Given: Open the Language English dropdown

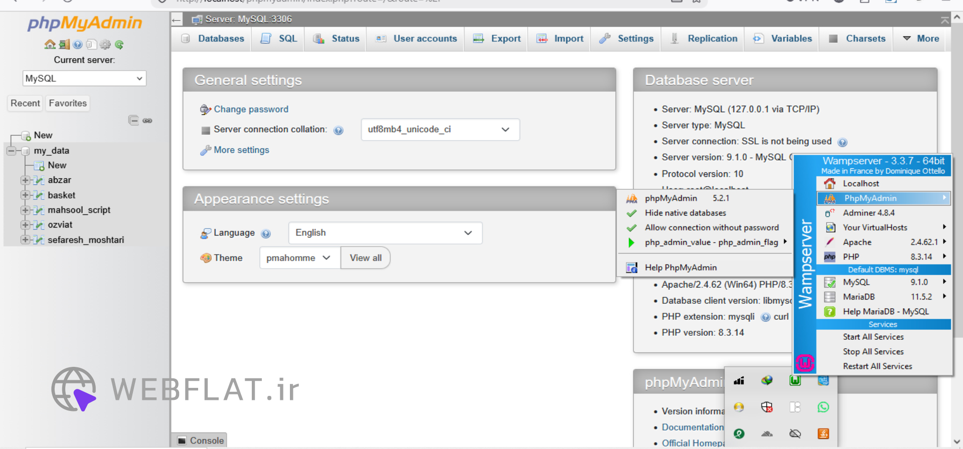Looking at the screenshot, I should (x=385, y=233).
